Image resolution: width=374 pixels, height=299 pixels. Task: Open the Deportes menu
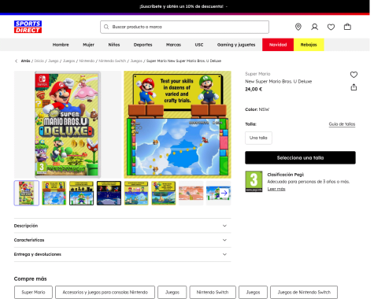click(143, 45)
